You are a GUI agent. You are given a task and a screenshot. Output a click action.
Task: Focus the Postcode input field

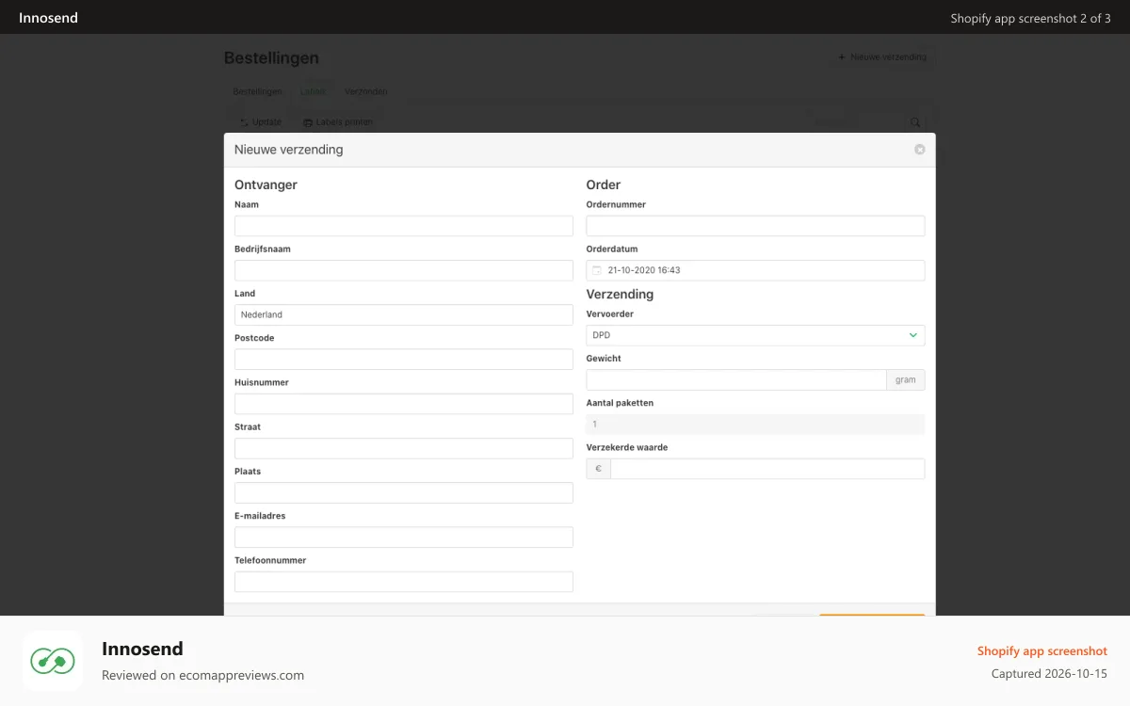tap(404, 359)
